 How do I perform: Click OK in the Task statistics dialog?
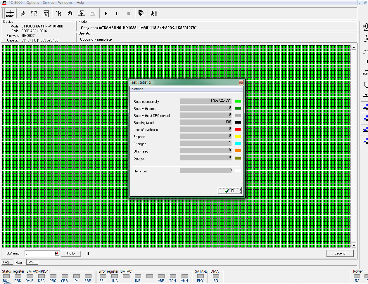click(x=229, y=191)
